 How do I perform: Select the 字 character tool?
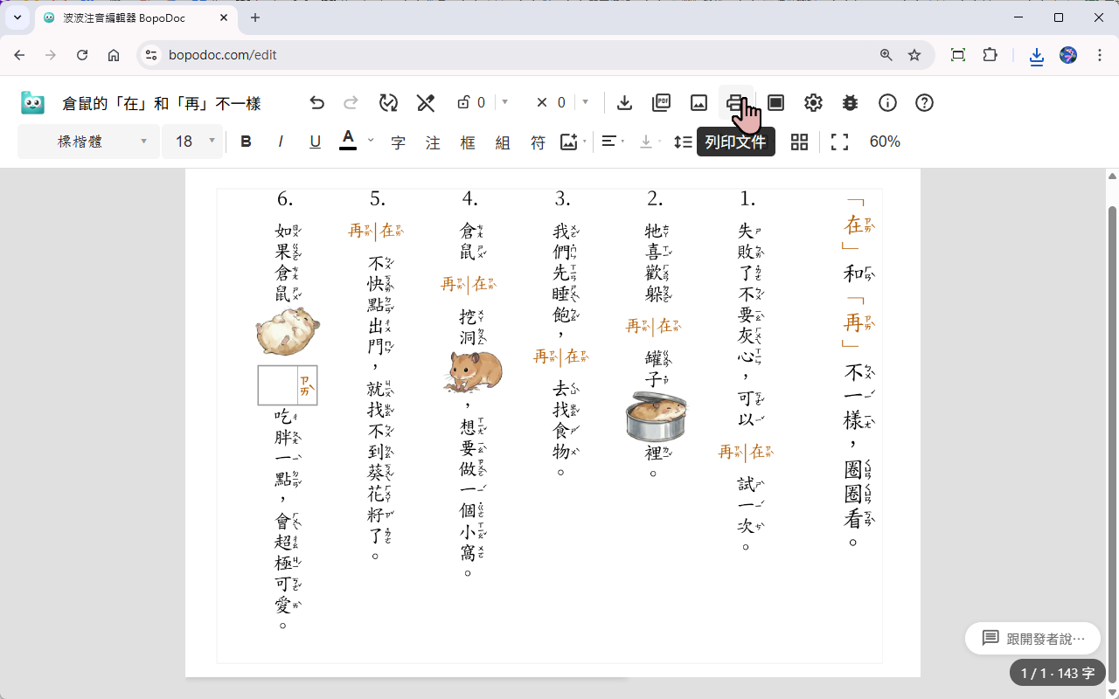coord(397,142)
